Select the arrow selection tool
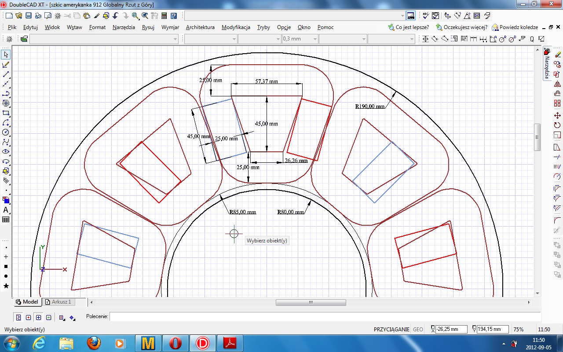 click(x=6, y=55)
